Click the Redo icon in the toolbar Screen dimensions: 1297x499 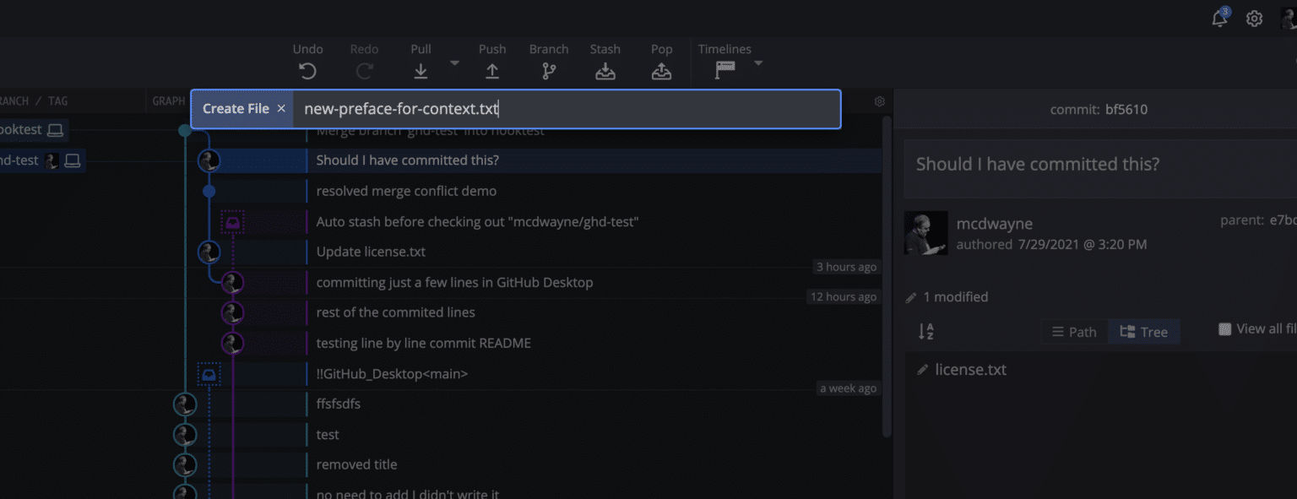point(364,71)
